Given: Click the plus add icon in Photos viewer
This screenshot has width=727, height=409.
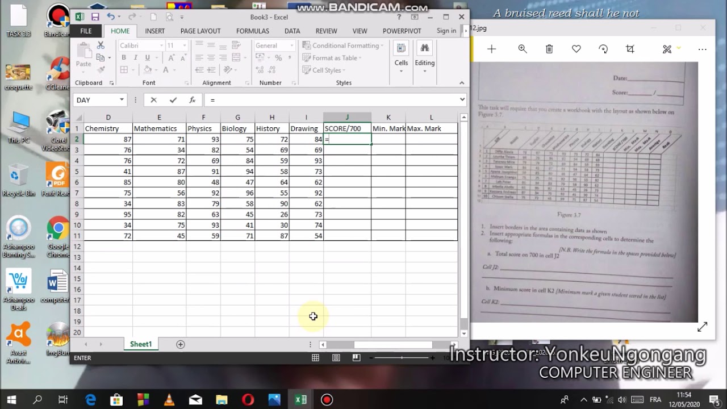Looking at the screenshot, I should click(491, 49).
